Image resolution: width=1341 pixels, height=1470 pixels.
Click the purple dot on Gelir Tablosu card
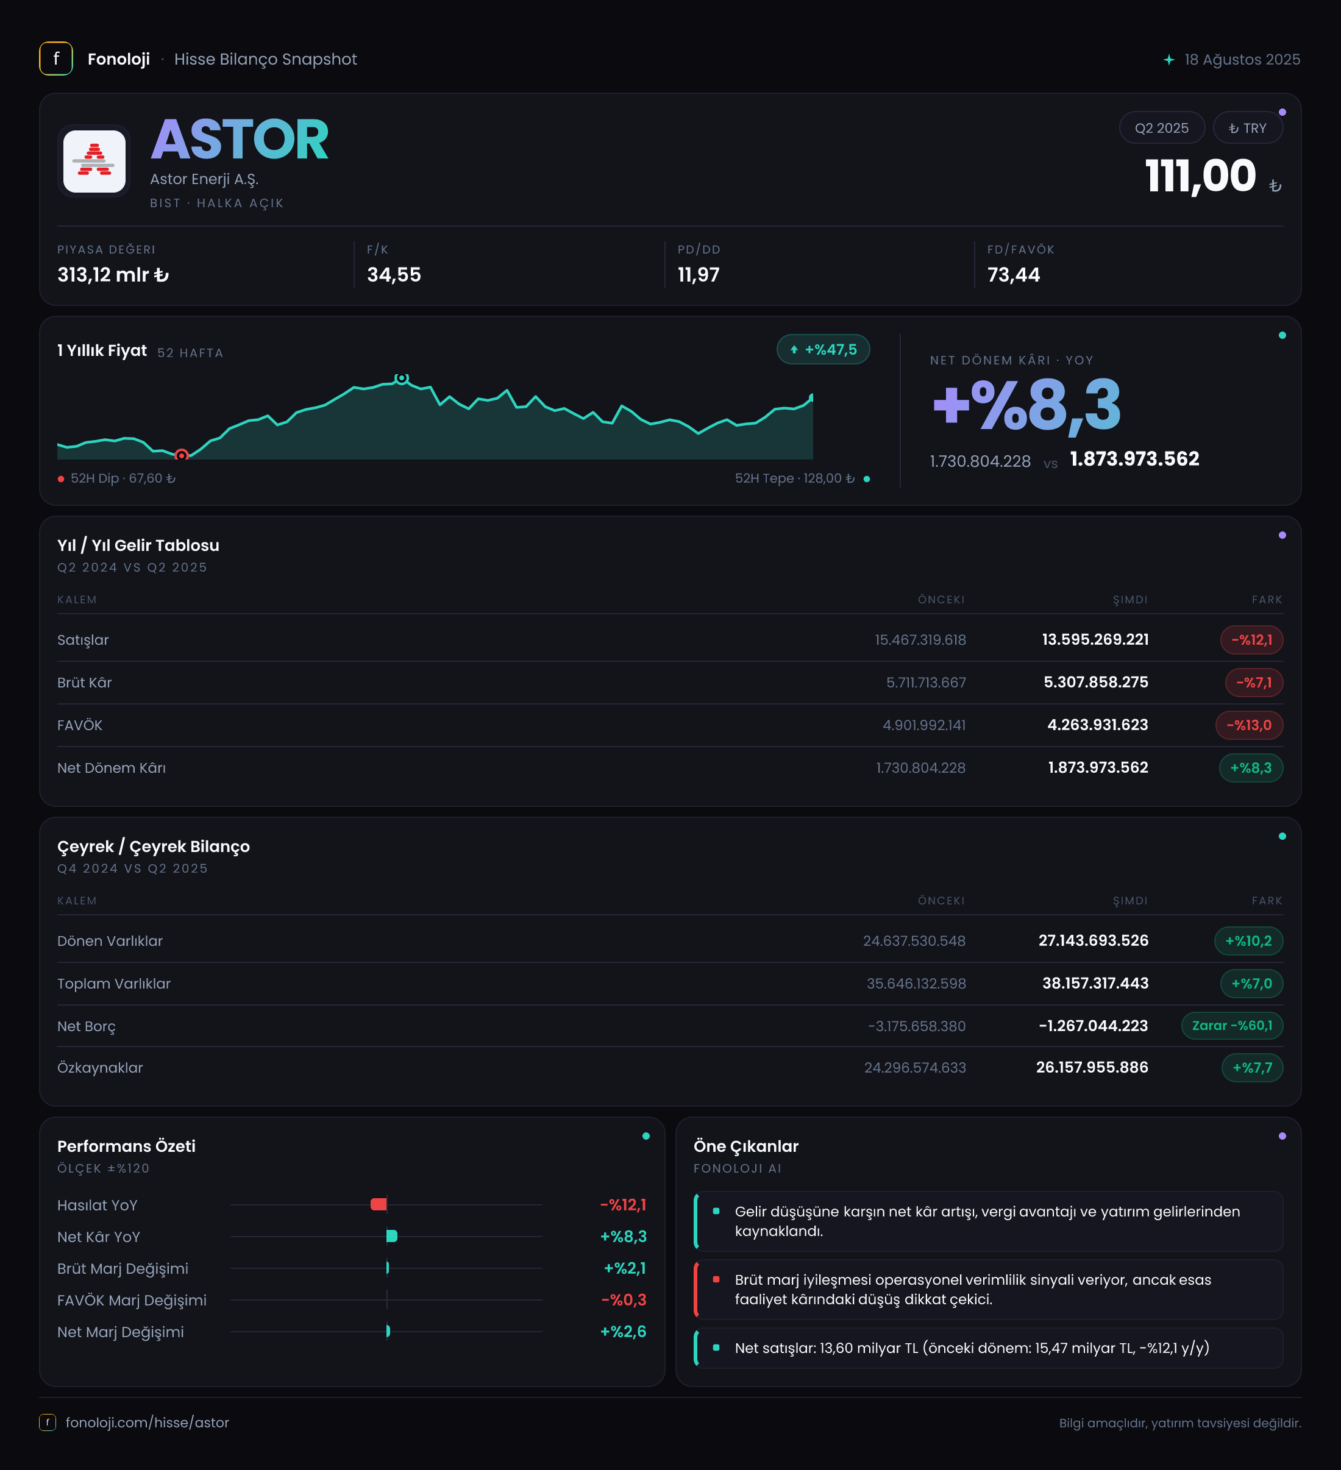tap(1282, 535)
